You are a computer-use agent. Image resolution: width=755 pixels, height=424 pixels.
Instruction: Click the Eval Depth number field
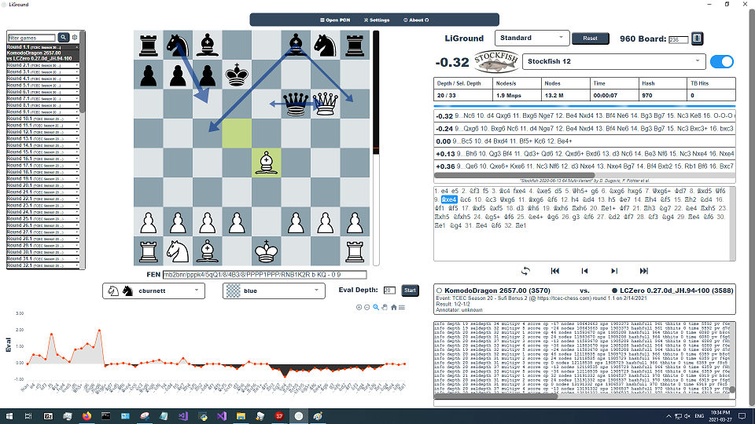click(389, 291)
